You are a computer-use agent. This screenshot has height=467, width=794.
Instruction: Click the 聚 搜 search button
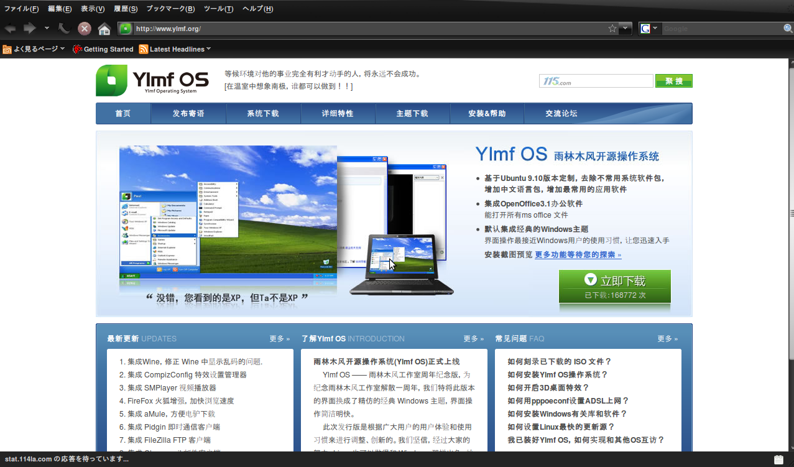point(673,81)
